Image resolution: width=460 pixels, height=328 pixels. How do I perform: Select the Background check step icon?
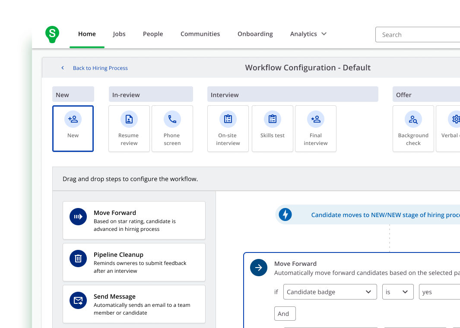413,119
